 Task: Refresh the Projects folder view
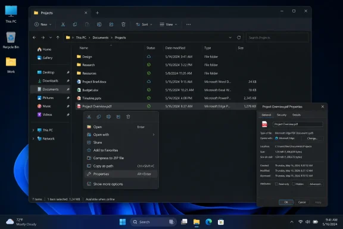[239, 38]
